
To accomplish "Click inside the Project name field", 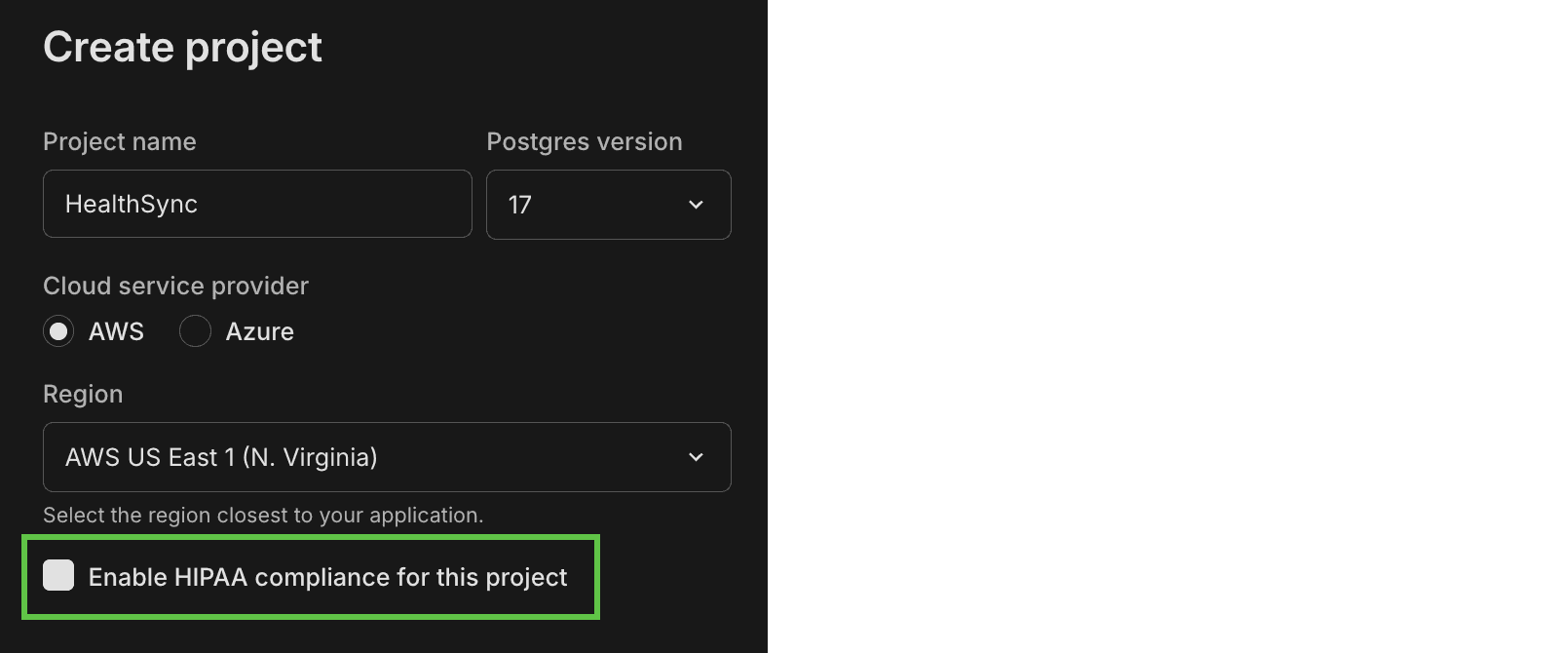I will click(256, 204).
